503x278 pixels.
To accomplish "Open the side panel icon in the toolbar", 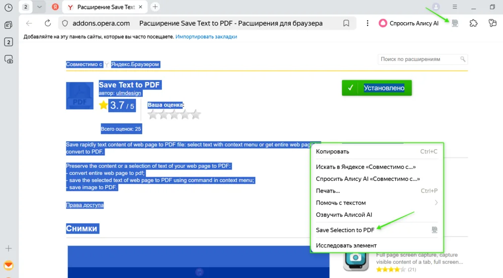I will pos(492,23).
